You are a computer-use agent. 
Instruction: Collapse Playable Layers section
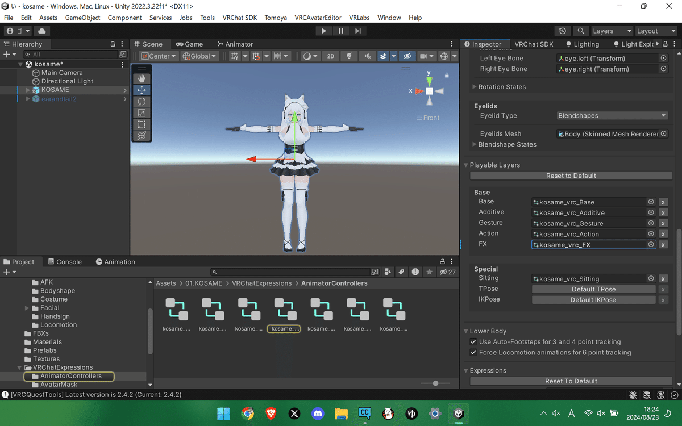pyautogui.click(x=466, y=165)
